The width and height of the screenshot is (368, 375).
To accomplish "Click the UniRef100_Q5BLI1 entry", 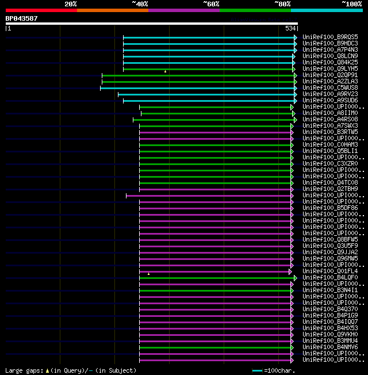I will coord(330,151).
